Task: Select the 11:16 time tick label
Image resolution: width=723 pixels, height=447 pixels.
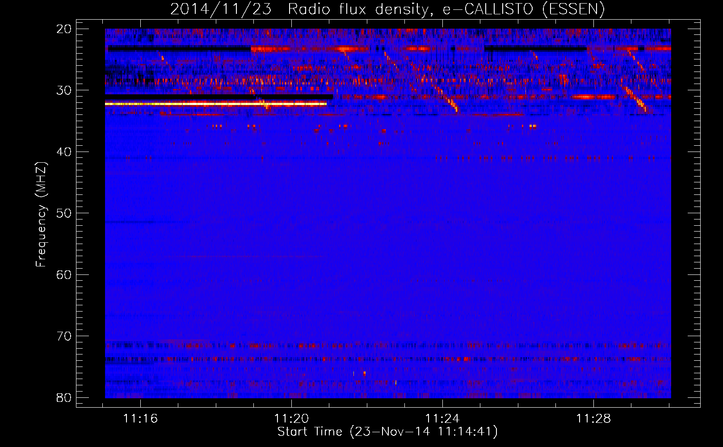Action: (x=140, y=419)
